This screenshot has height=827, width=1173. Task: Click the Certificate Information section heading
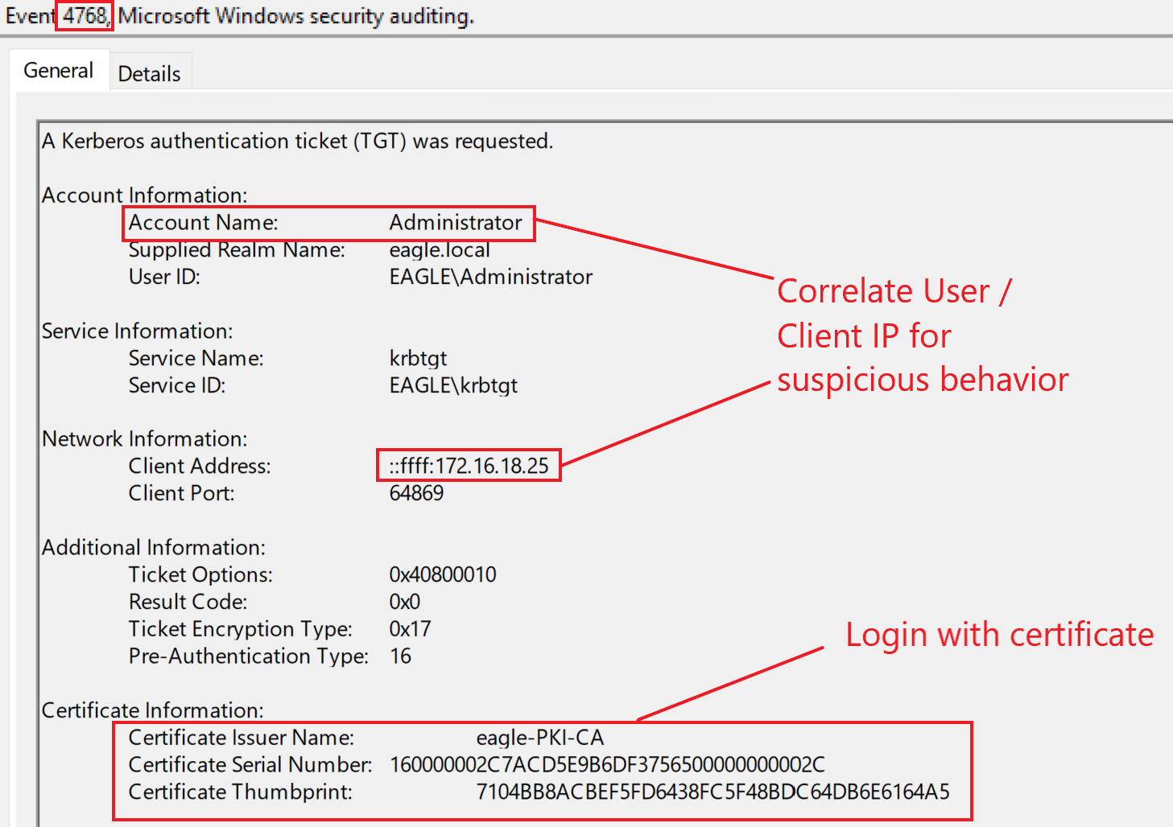(x=152, y=710)
